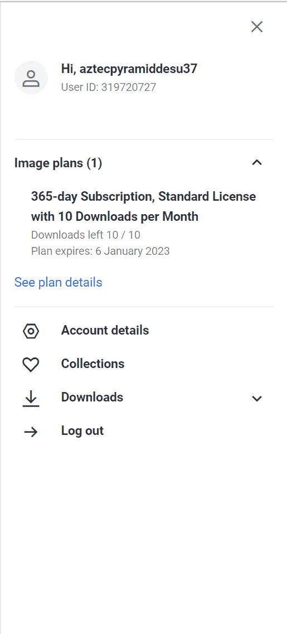Click the Image plans (1) heading
Screen dimensions: 287x634
point(58,163)
